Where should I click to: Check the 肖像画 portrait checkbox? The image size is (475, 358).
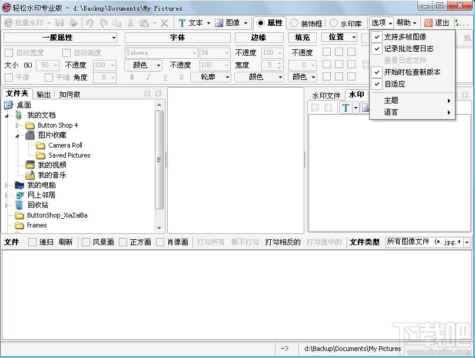[x=160, y=242]
